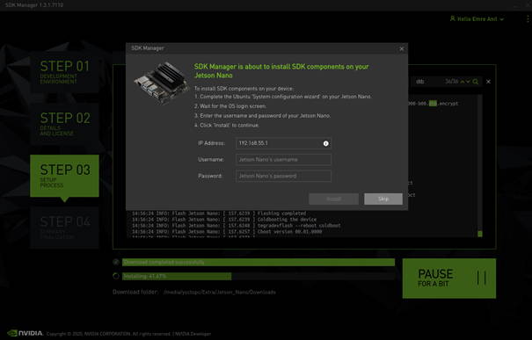Screen dimensions: 532x340
Task: Click the installing status spinner icon
Action: 116,276
